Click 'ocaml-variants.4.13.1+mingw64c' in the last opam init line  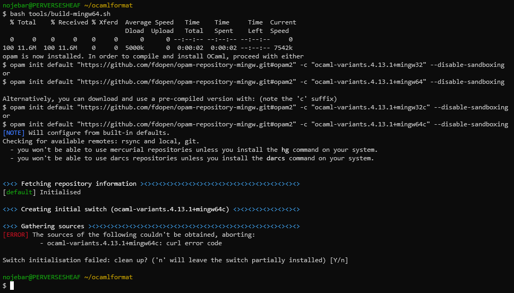[371, 124]
